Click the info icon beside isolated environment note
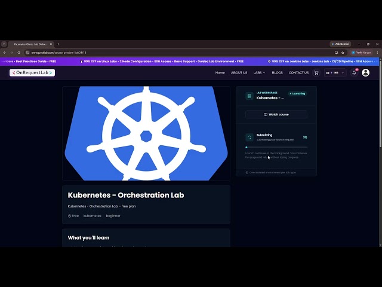The image size is (382, 287). tap(247, 173)
